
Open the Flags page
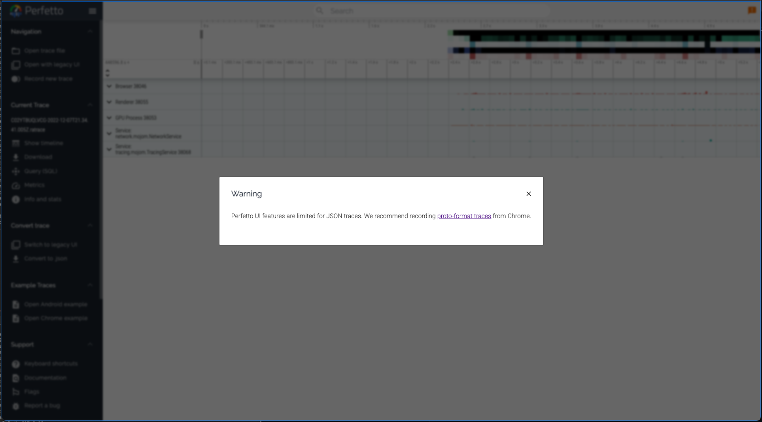tap(16, 392)
